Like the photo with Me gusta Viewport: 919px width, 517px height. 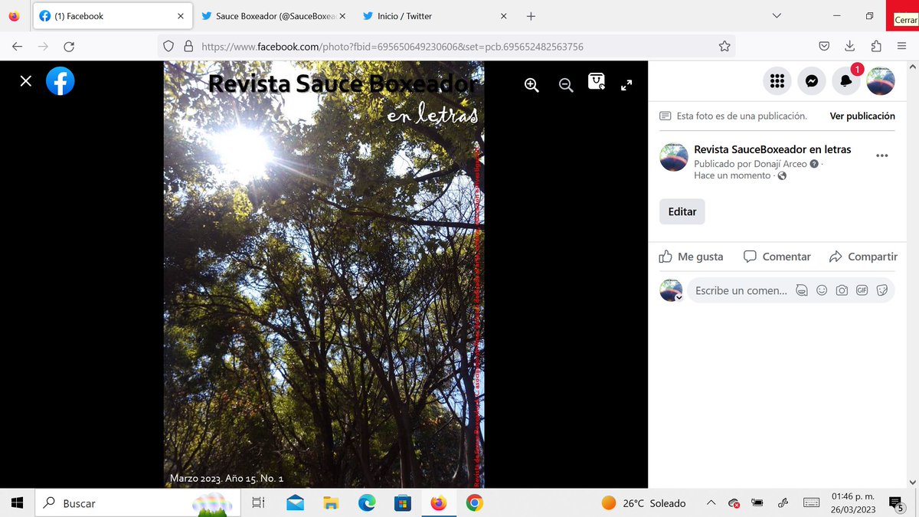tap(692, 257)
